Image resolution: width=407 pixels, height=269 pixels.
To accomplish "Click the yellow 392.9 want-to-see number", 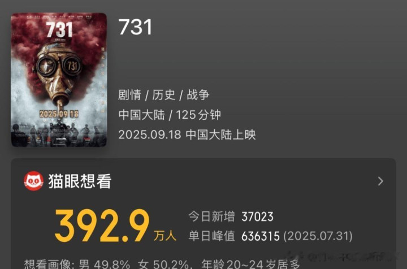I will [102, 225].
